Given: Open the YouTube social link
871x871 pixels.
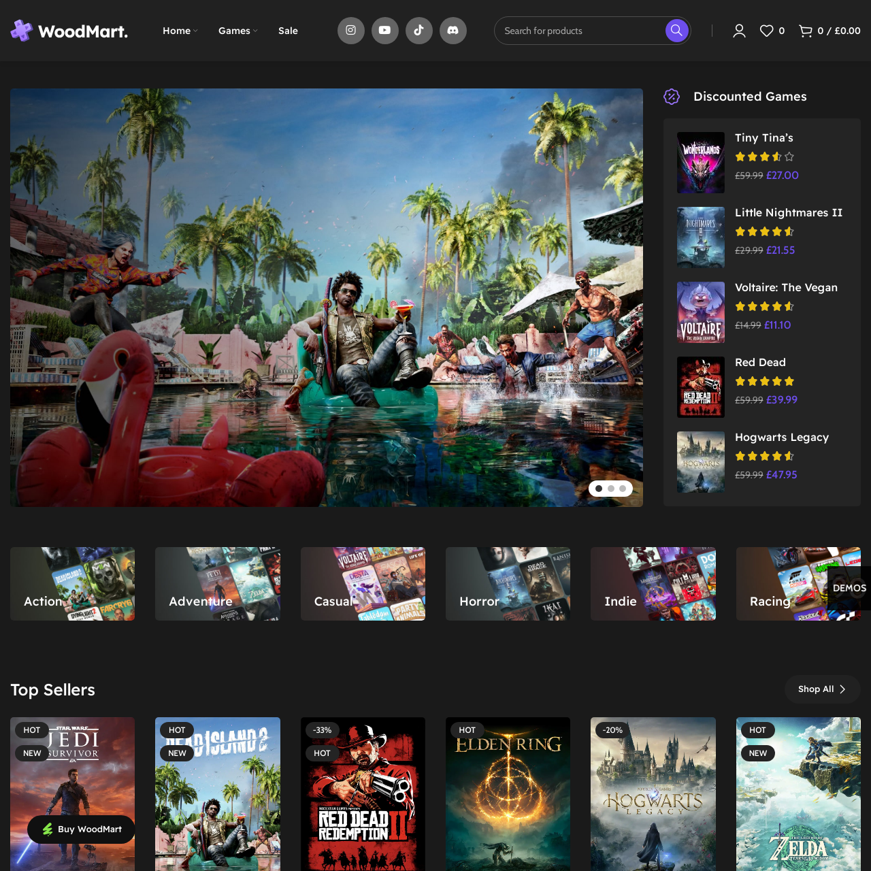Looking at the screenshot, I should pyautogui.click(x=385, y=31).
